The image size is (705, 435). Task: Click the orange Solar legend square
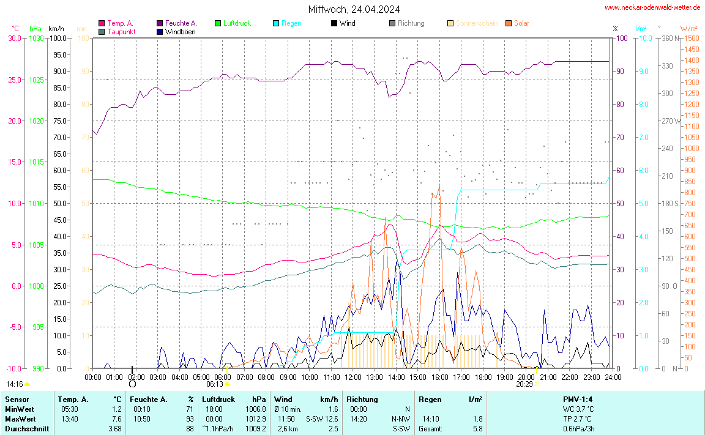509,23
